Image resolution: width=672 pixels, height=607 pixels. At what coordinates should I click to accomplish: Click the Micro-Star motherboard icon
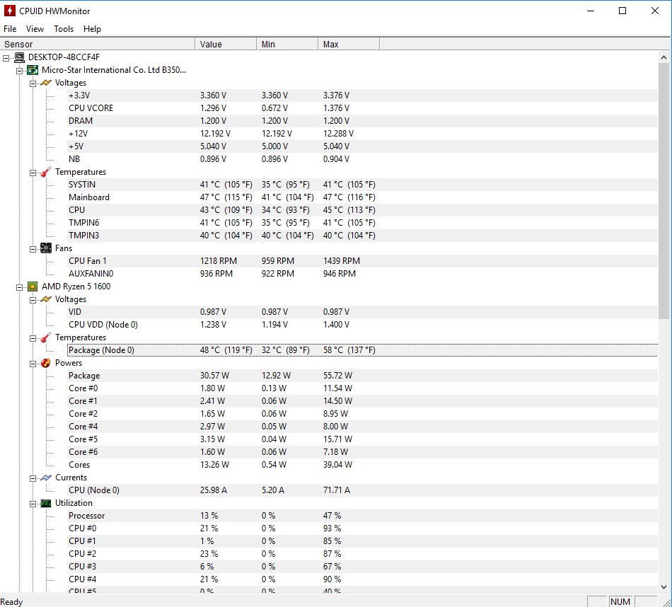33,70
